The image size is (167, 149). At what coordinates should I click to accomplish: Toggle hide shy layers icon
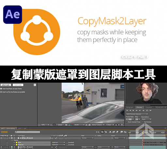point(110,132)
